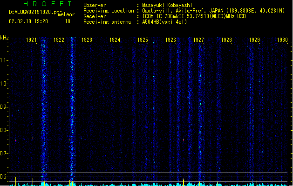
Task: Click the 1923 time axis label
Action: pyautogui.click(x=87, y=40)
